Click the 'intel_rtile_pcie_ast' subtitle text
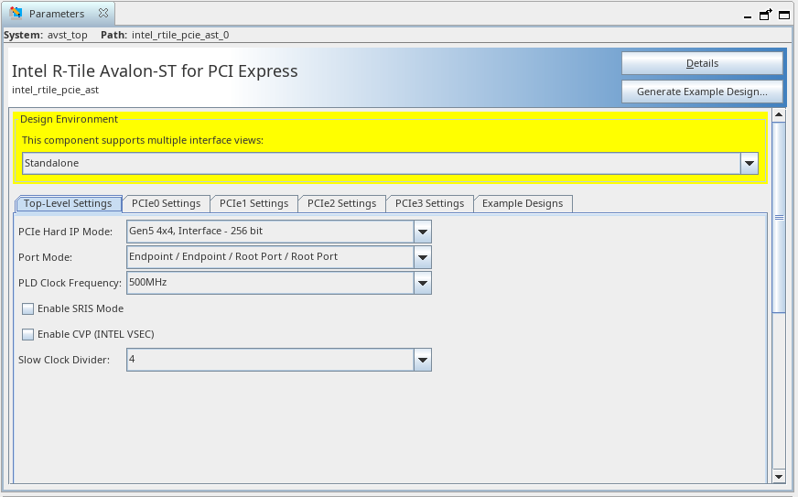Screen dimensions: 798x497 pyautogui.click(x=56, y=90)
